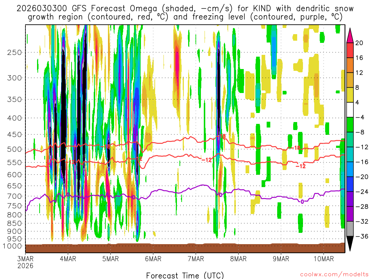Screen dimensions: 372x279
Task: Click the chart title line starting '2026030300 GFS Forecast Omega'
Action: (185, 9)
